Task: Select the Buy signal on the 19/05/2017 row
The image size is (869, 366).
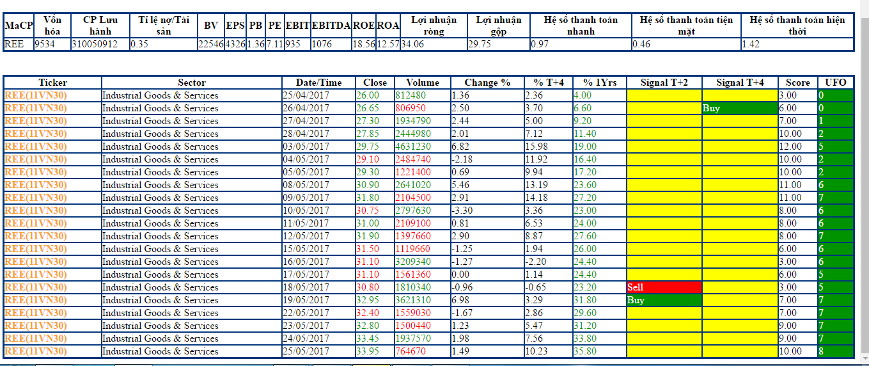Action: 664,300
